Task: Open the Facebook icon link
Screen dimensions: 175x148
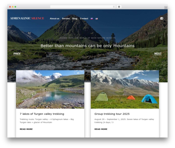Action: pyautogui.click(x=162, y=19)
